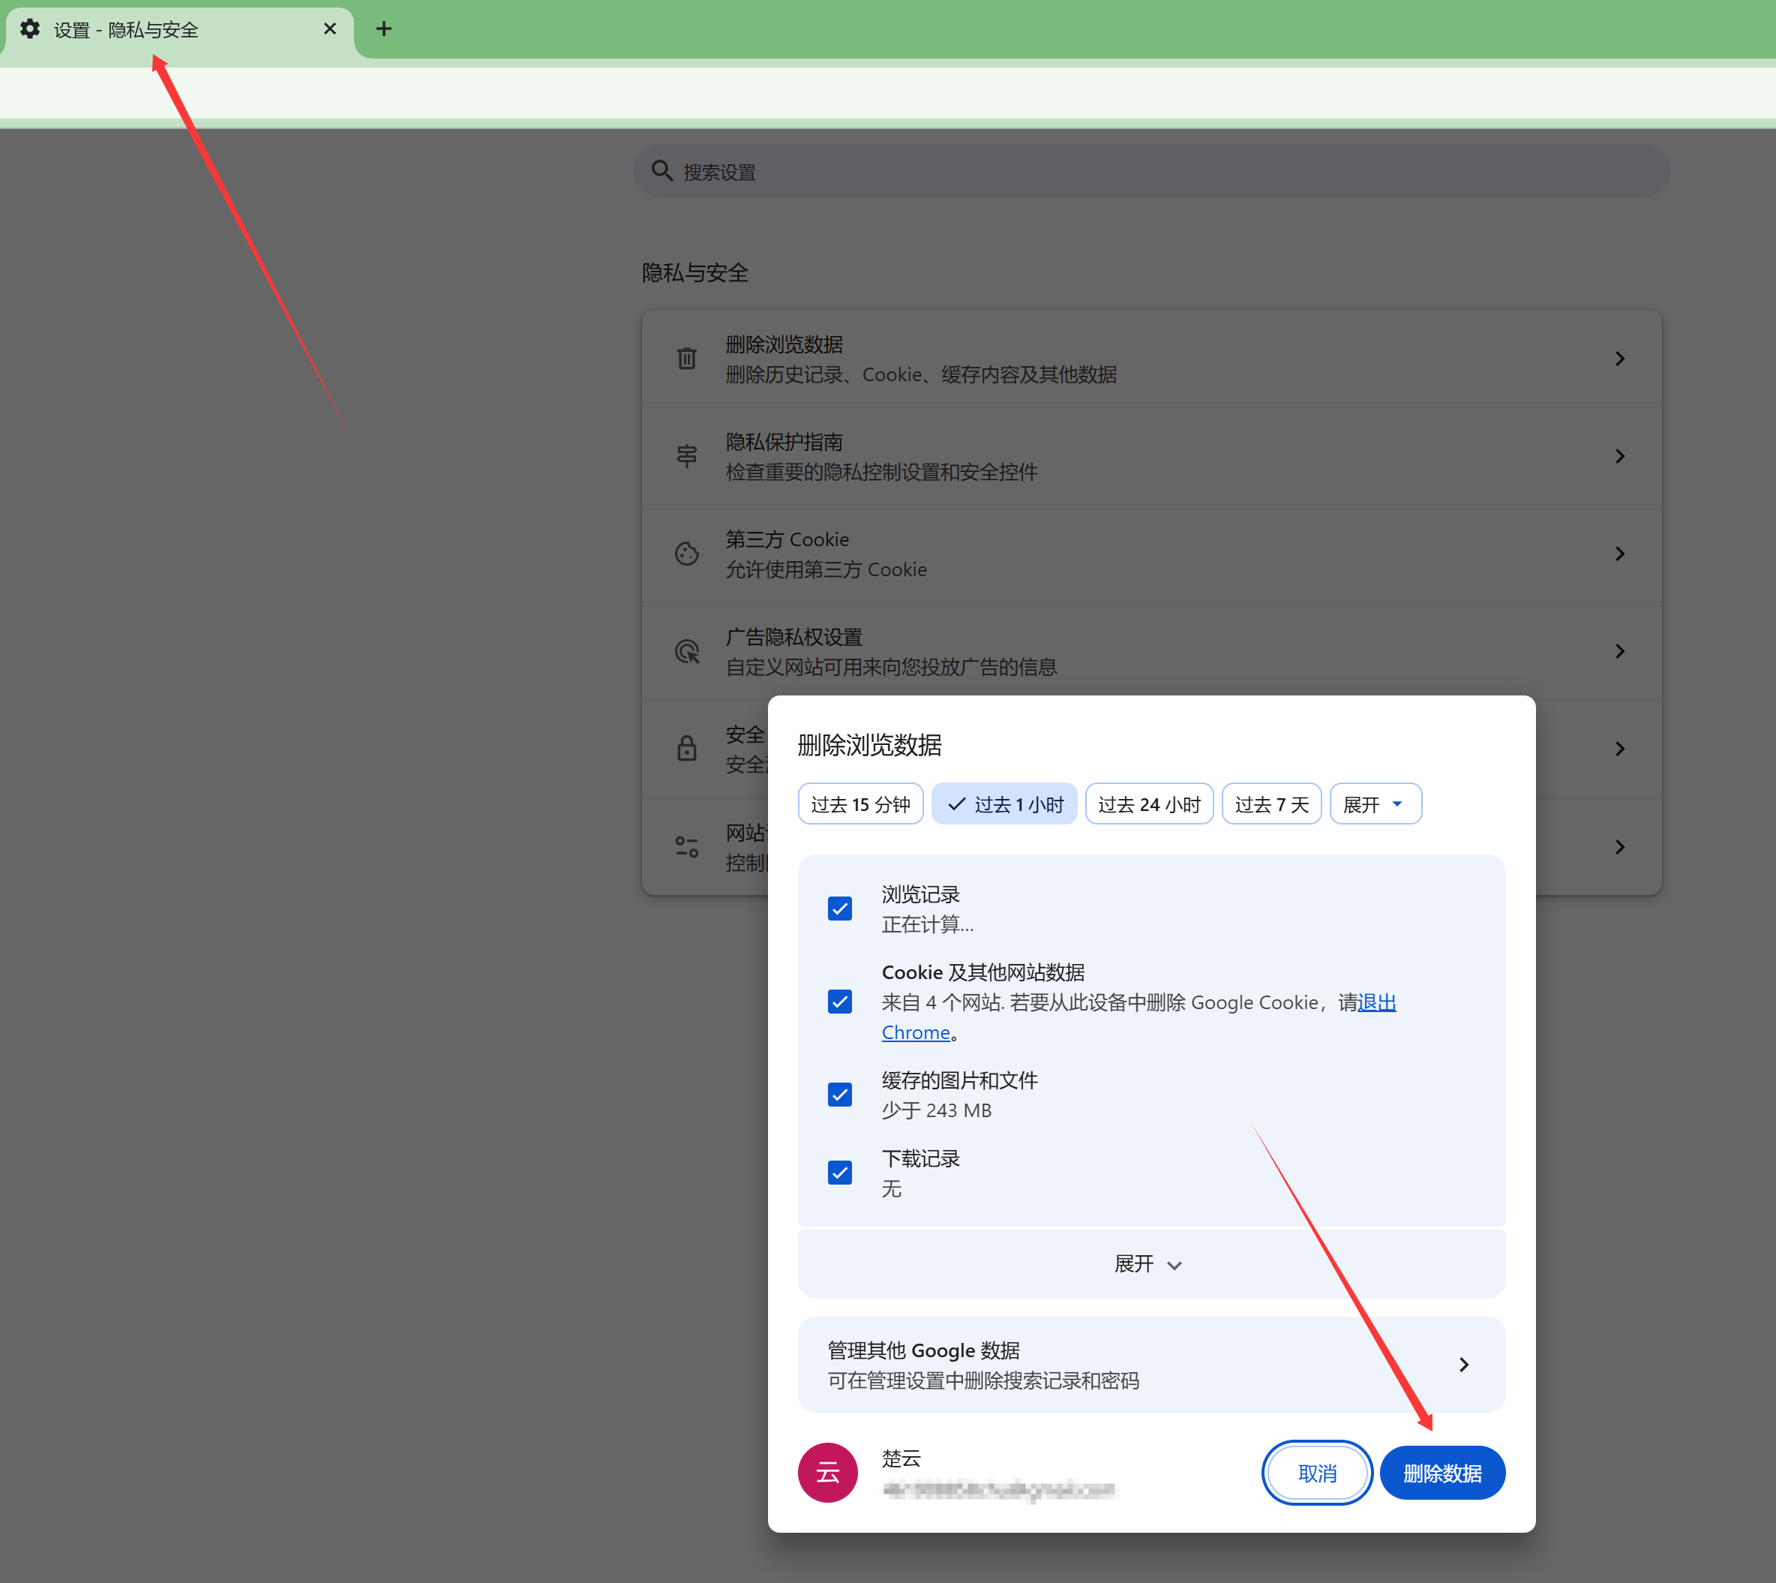Screen dimensions: 1776x1583
Task: Open 管理其他 Google 数据 chevron
Action: click(1463, 1365)
